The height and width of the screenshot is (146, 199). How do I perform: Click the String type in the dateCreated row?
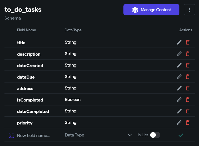click(x=71, y=65)
